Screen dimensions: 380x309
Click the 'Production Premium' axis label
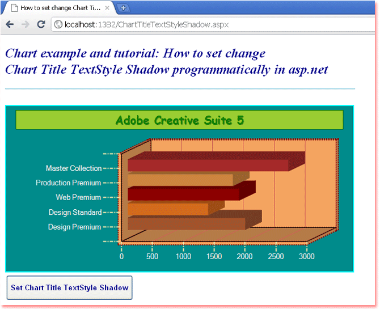(68, 183)
